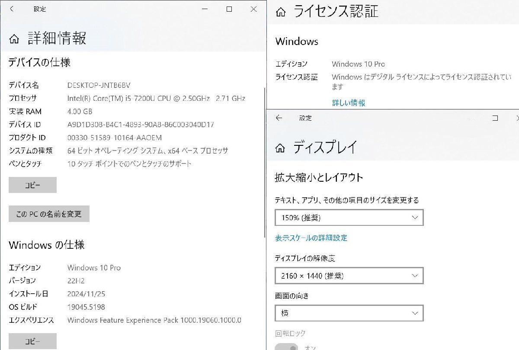Screen dimensions: 519x350
Task: Click the Windows の仕様 heading
Action: click(47, 245)
